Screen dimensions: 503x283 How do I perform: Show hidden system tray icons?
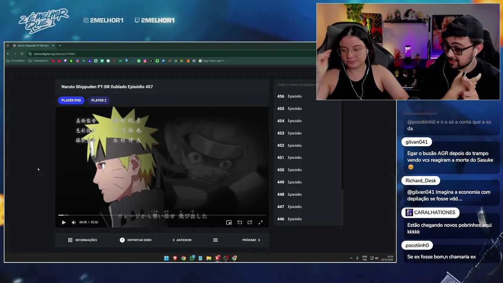(x=351, y=258)
